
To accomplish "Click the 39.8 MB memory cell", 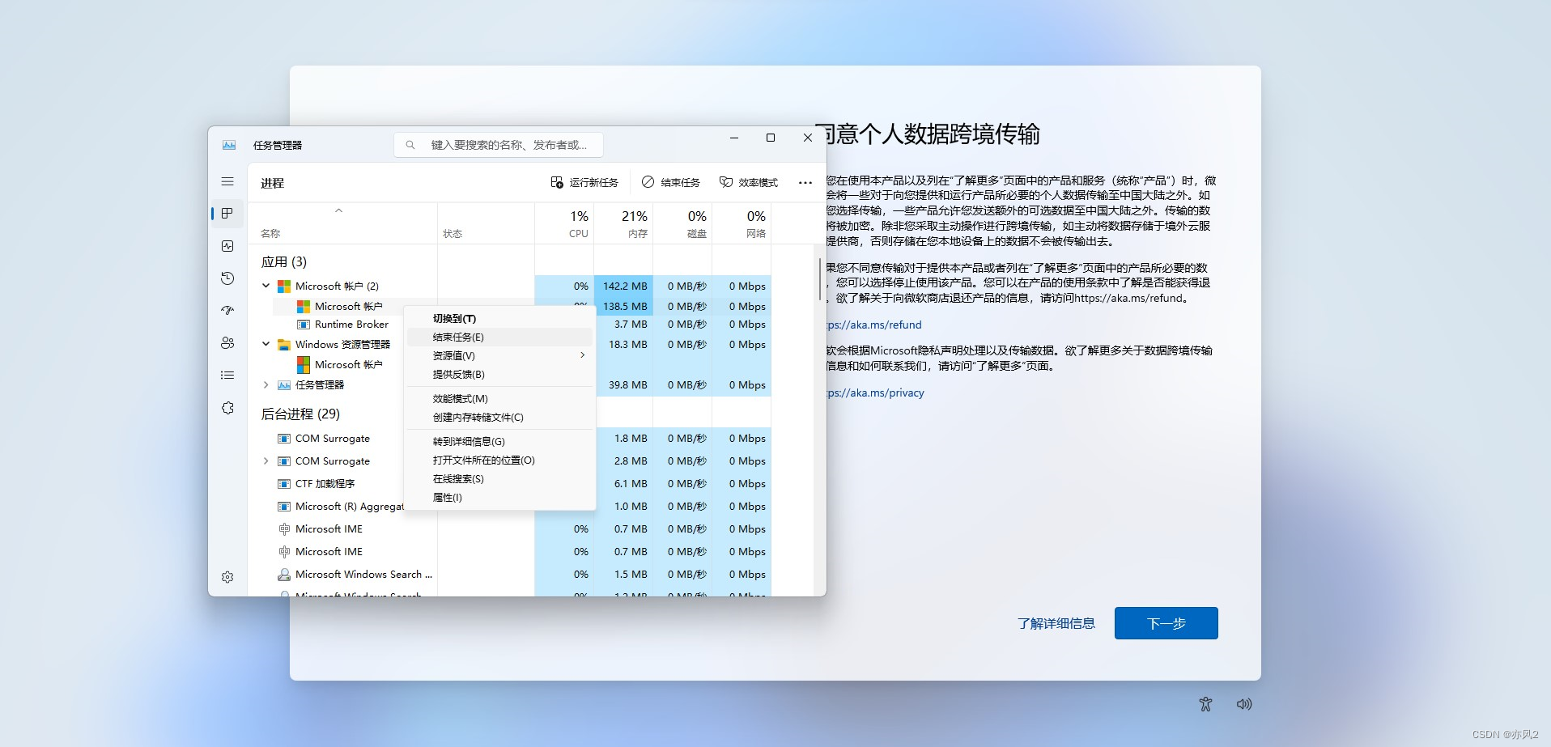I will pyautogui.click(x=623, y=385).
